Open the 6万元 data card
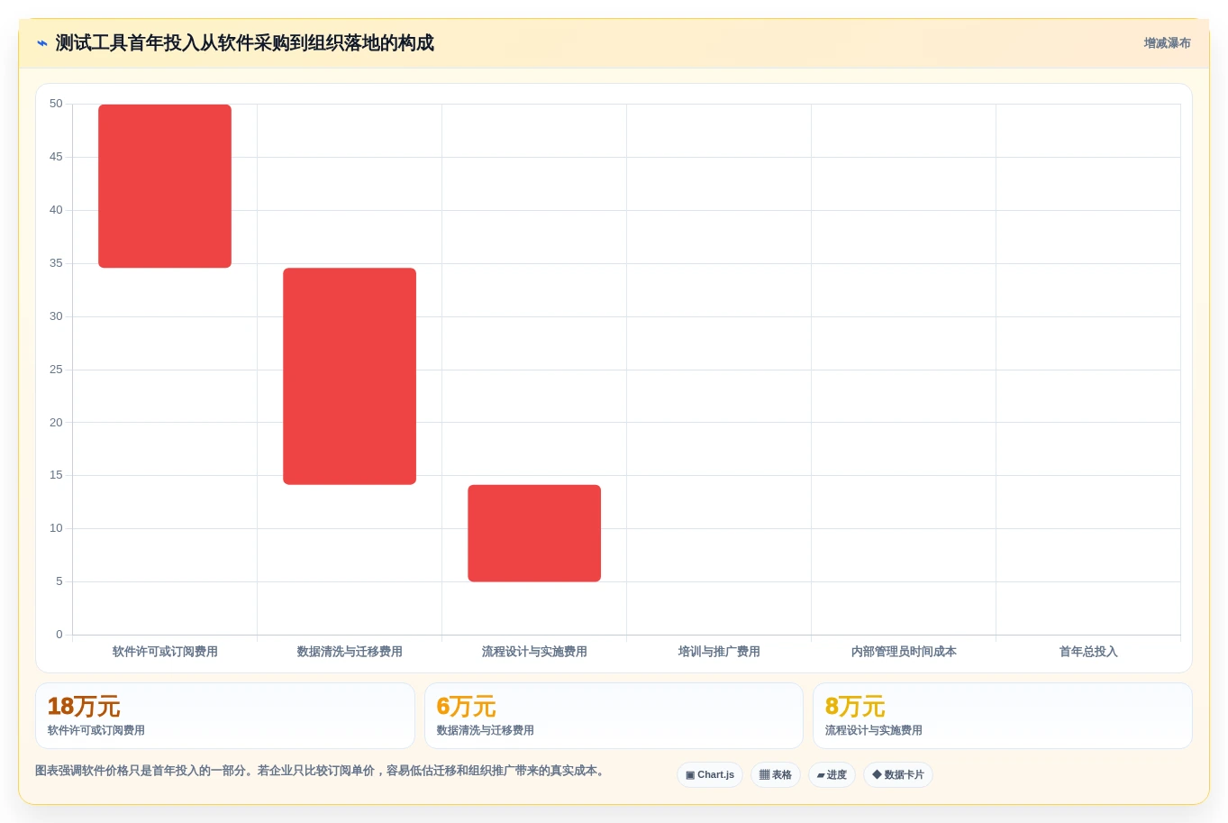This screenshot has width=1228, height=823. click(x=614, y=716)
